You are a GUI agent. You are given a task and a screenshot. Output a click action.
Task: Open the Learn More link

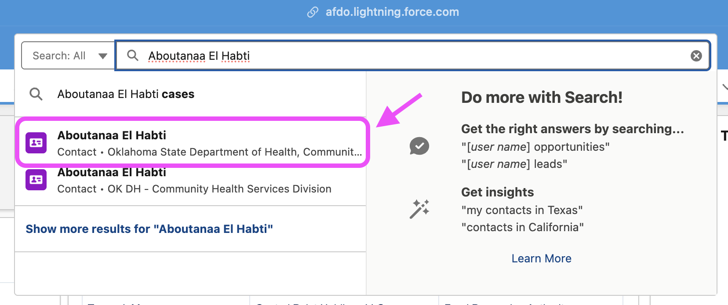coord(541,258)
